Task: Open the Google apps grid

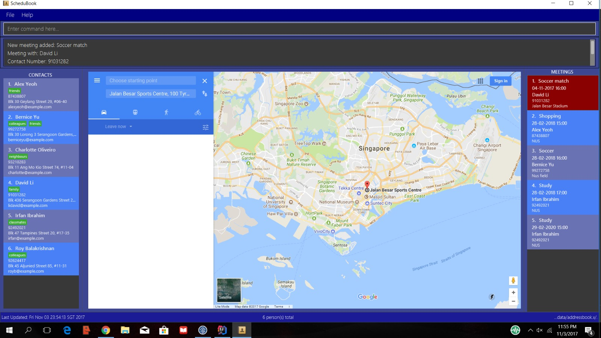Action: coord(480,81)
